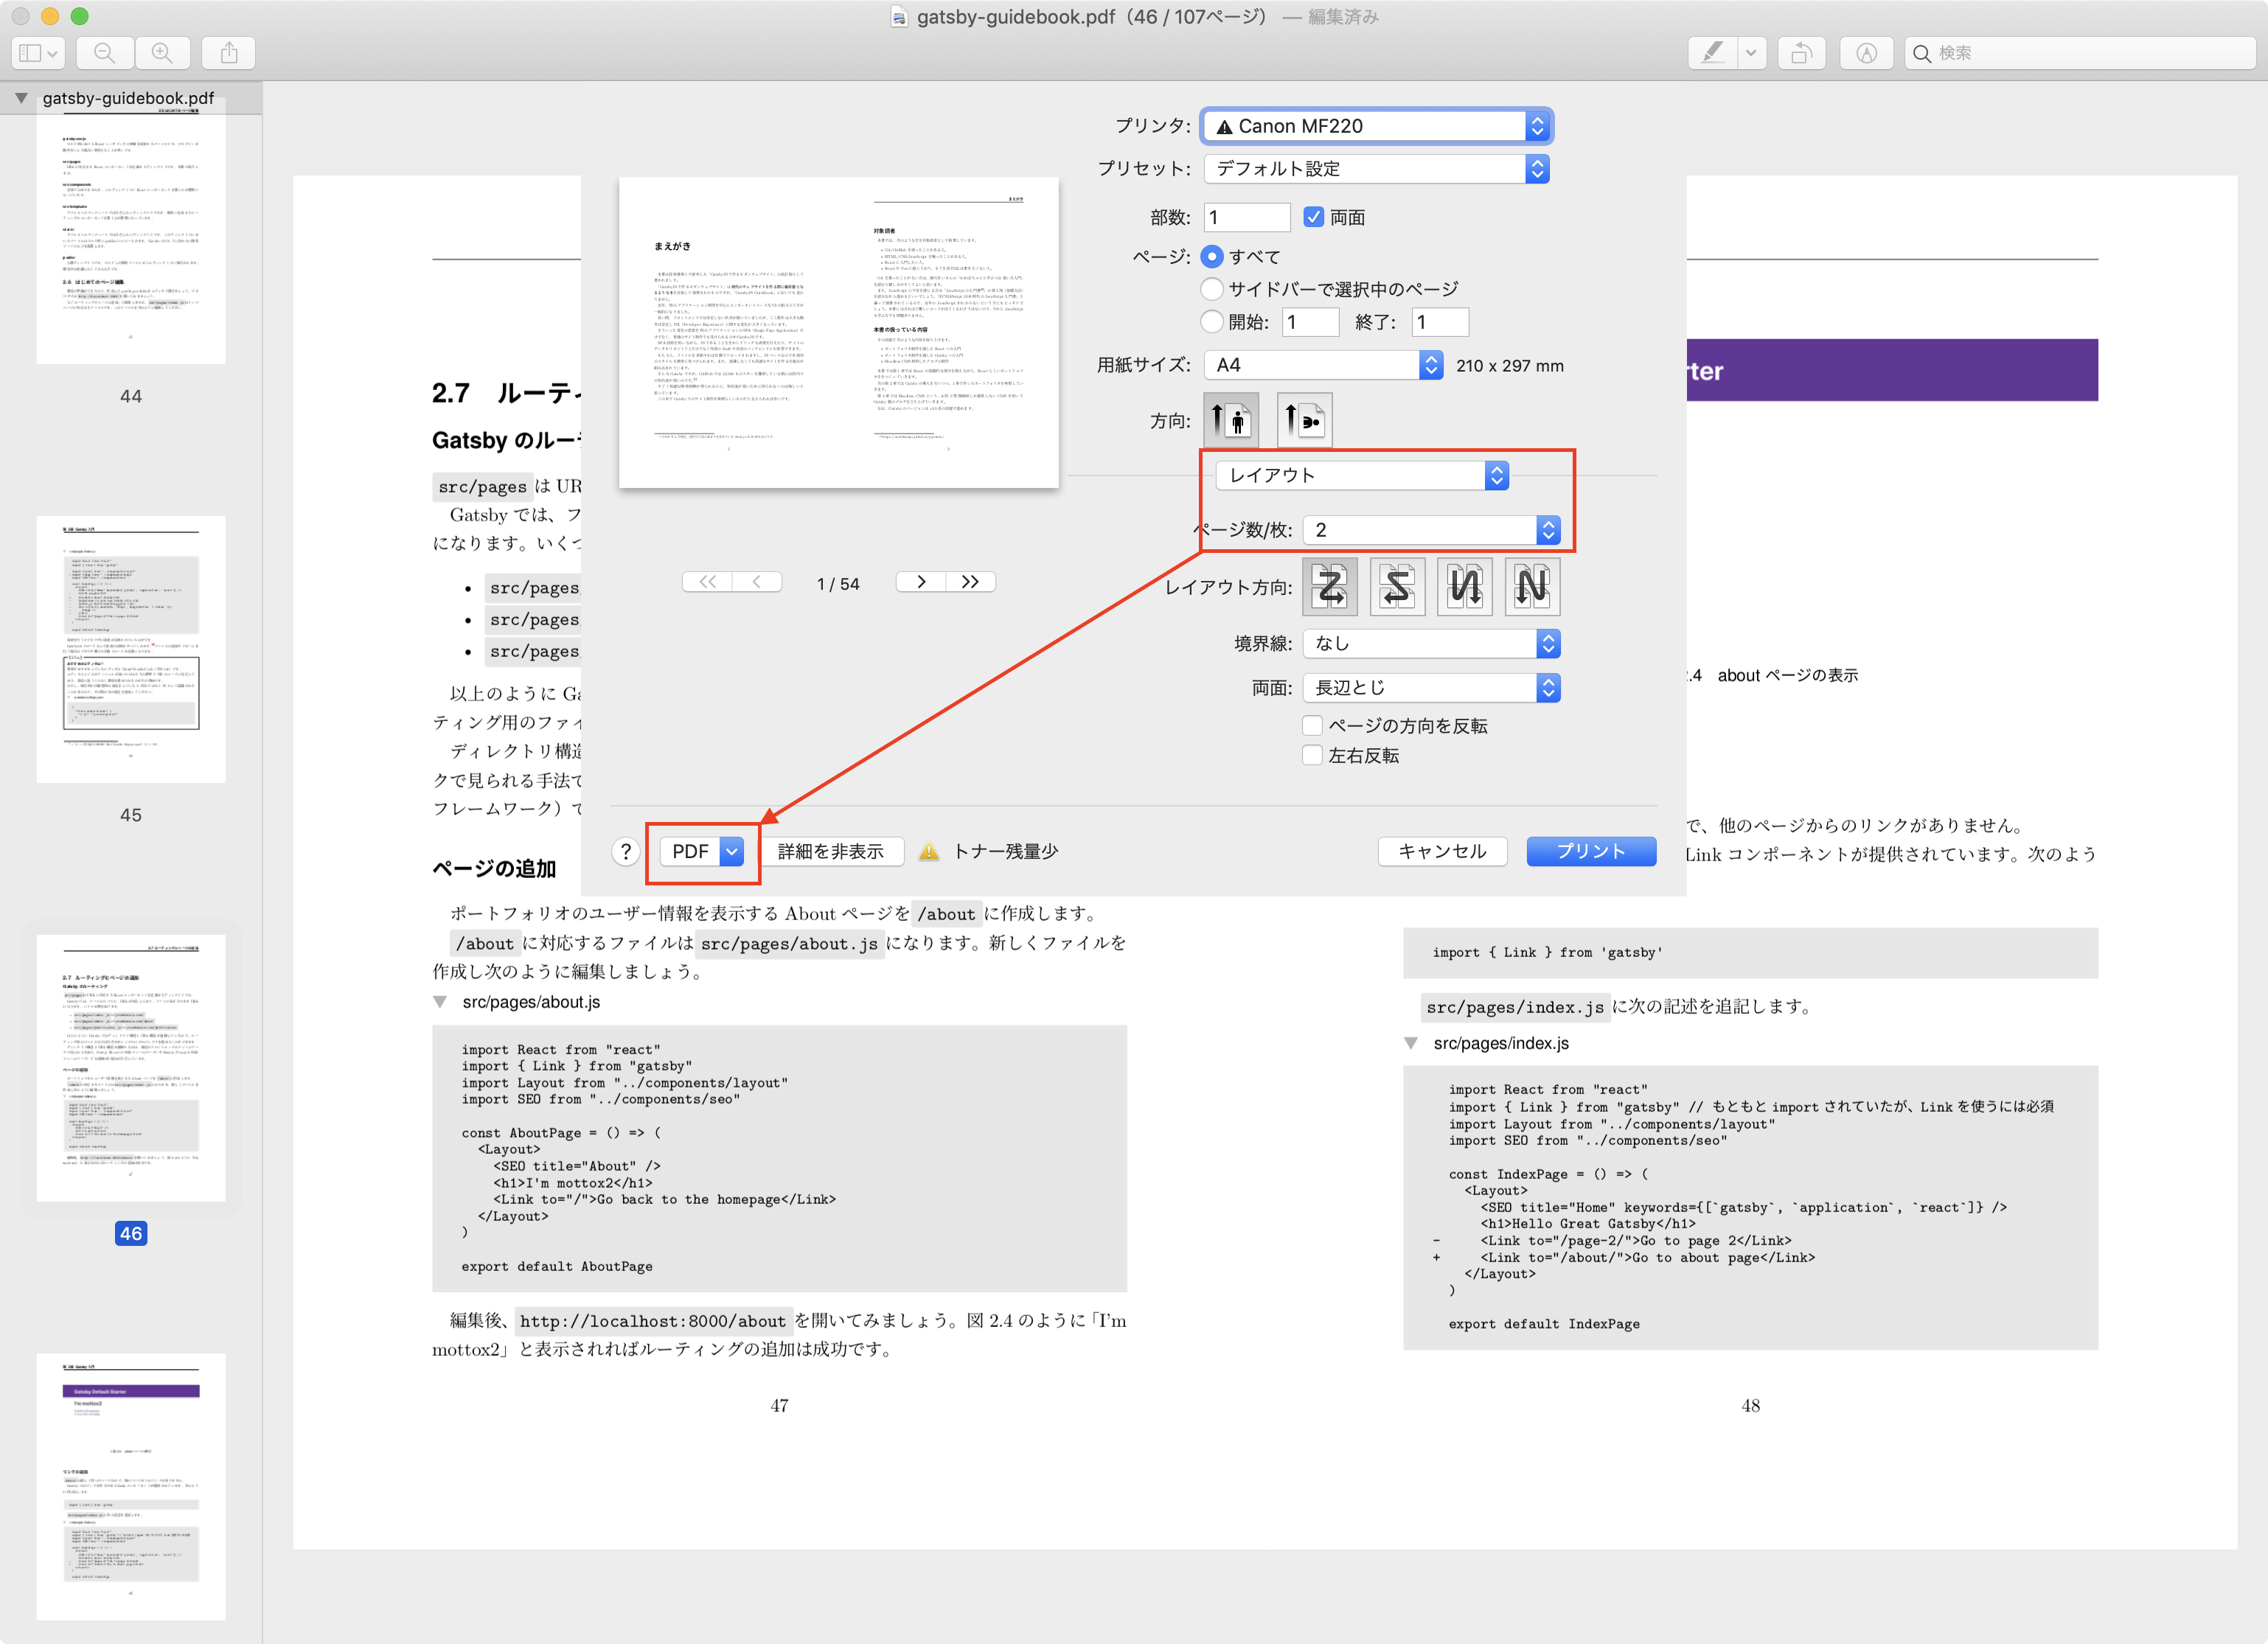Choose reverse-Z (S) layout direction

click(x=1398, y=586)
